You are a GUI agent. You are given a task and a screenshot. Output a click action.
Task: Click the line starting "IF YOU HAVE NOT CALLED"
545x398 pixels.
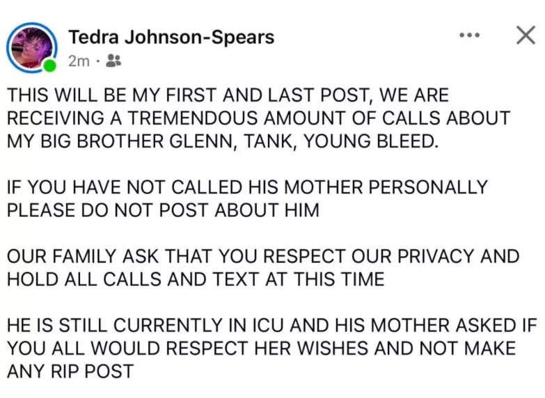click(x=247, y=188)
